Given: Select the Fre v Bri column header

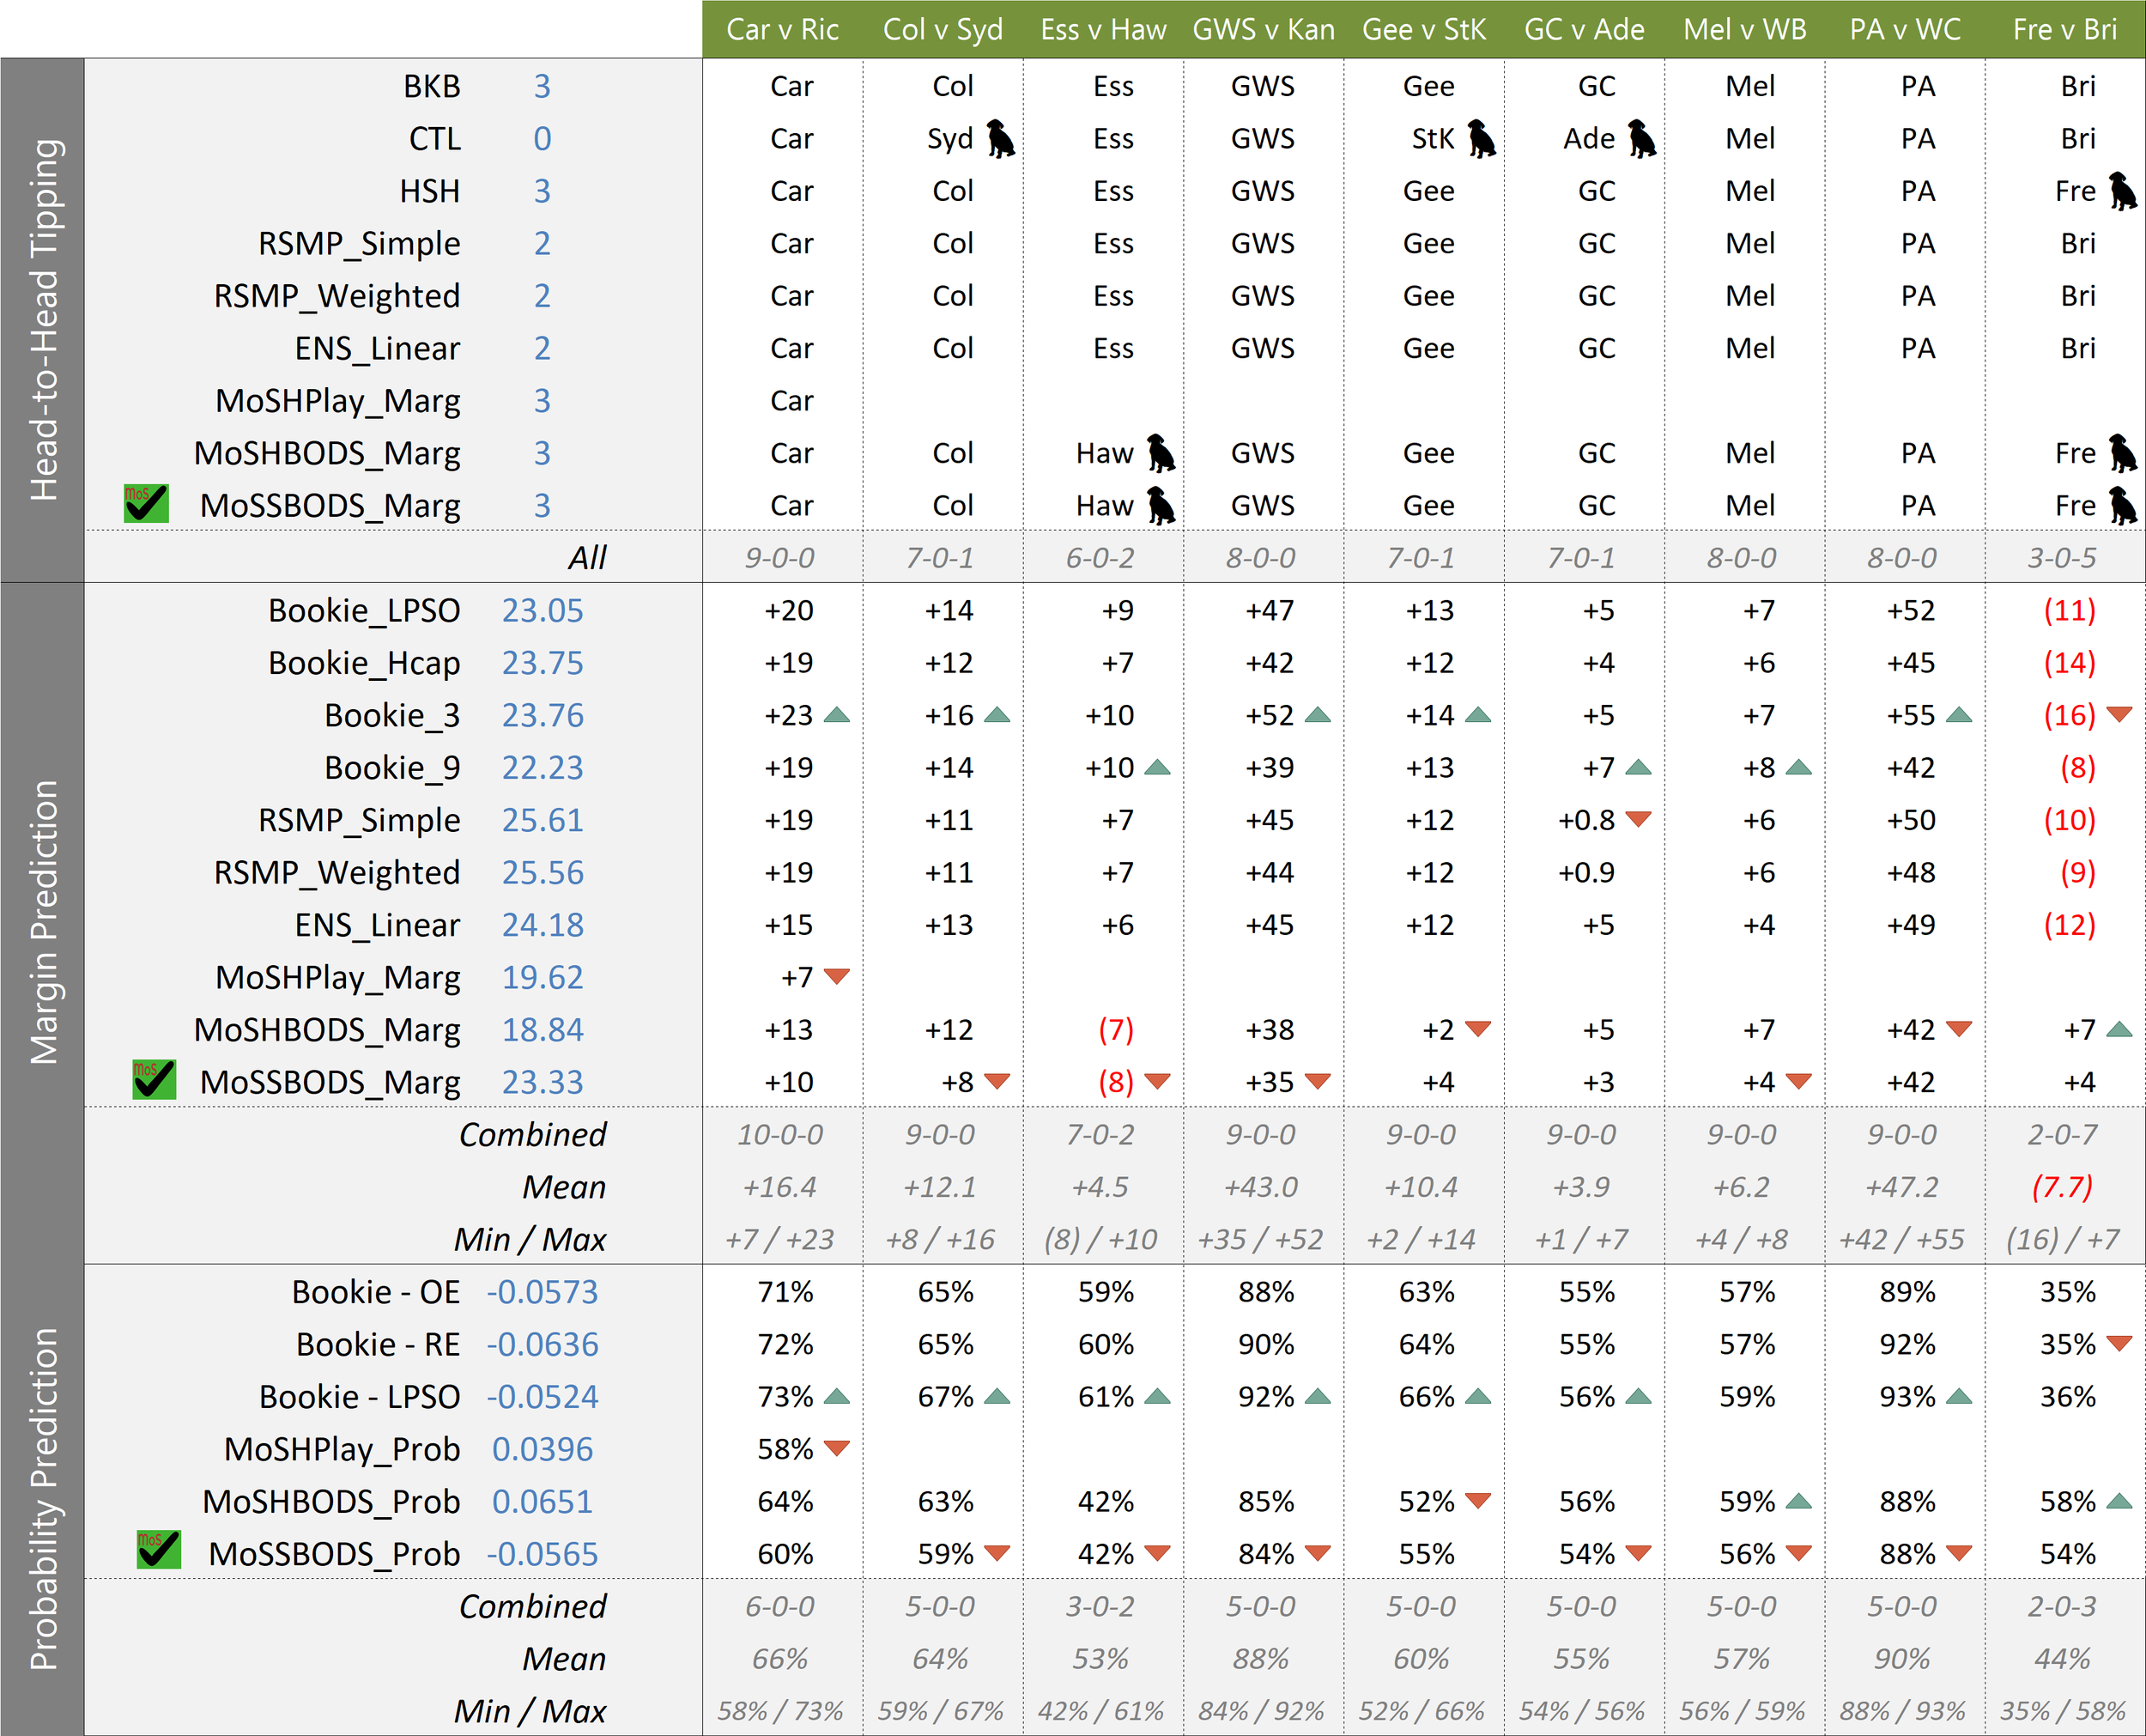Looking at the screenshot, I should pos(2065,30).
